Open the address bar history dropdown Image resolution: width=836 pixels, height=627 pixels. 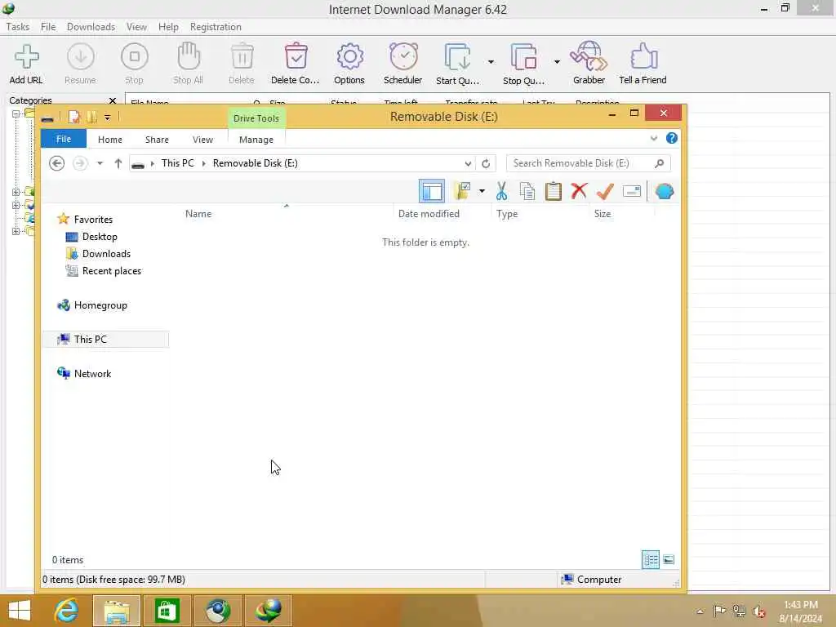(468, 163)
